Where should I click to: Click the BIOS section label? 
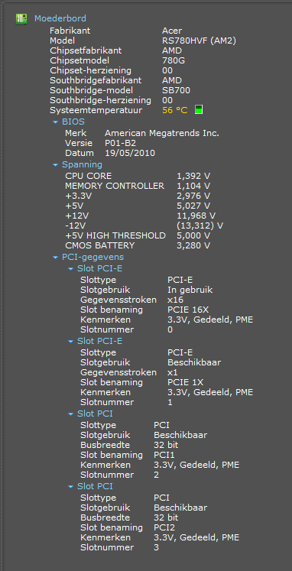pyautogui.click(x=73, y=122)
